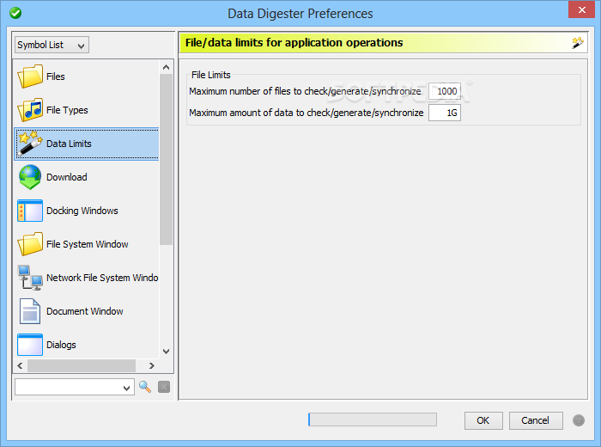601x447 pixels.
Task: Confirm with the OK button
Action: coord(483,420)
